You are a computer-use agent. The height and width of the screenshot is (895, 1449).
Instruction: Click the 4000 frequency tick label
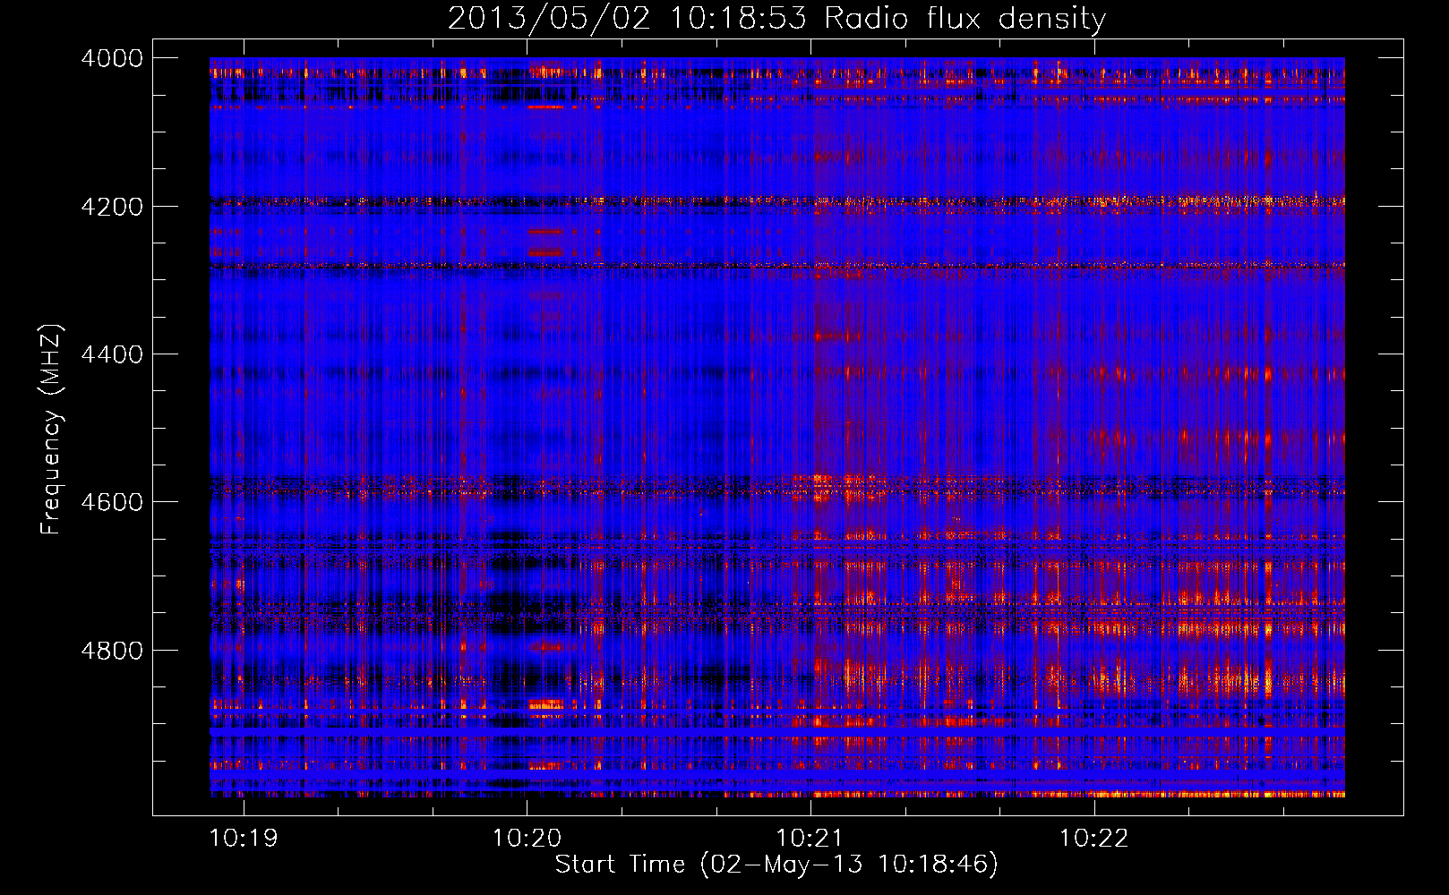pyautogui.click(x=112, y=58)
